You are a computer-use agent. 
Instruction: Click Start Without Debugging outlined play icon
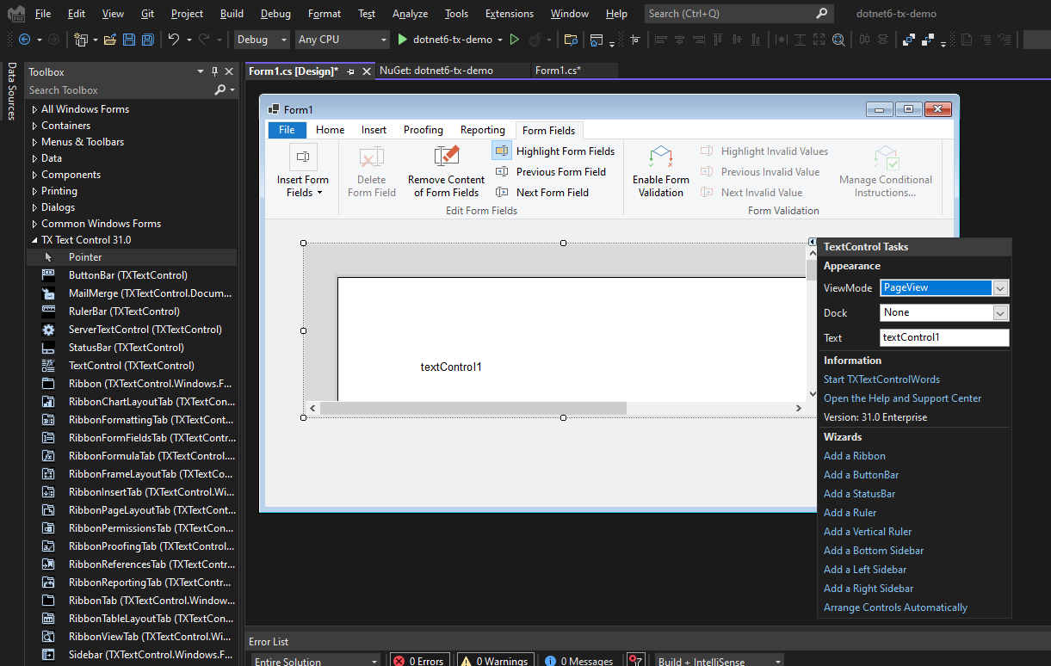(x=515, y=40)
